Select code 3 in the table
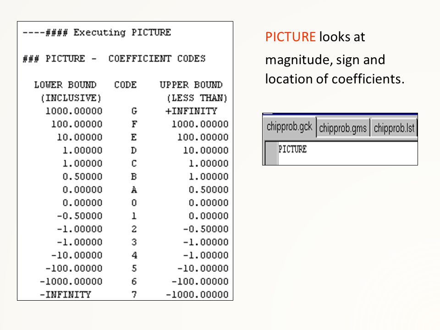Screen dimensions: 440x330 [134, 242]
